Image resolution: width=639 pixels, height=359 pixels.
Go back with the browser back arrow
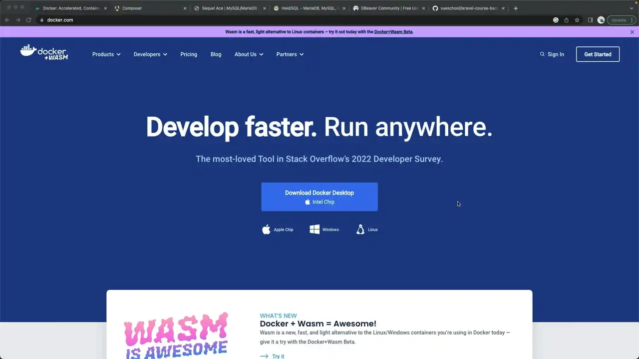point(7,20)
